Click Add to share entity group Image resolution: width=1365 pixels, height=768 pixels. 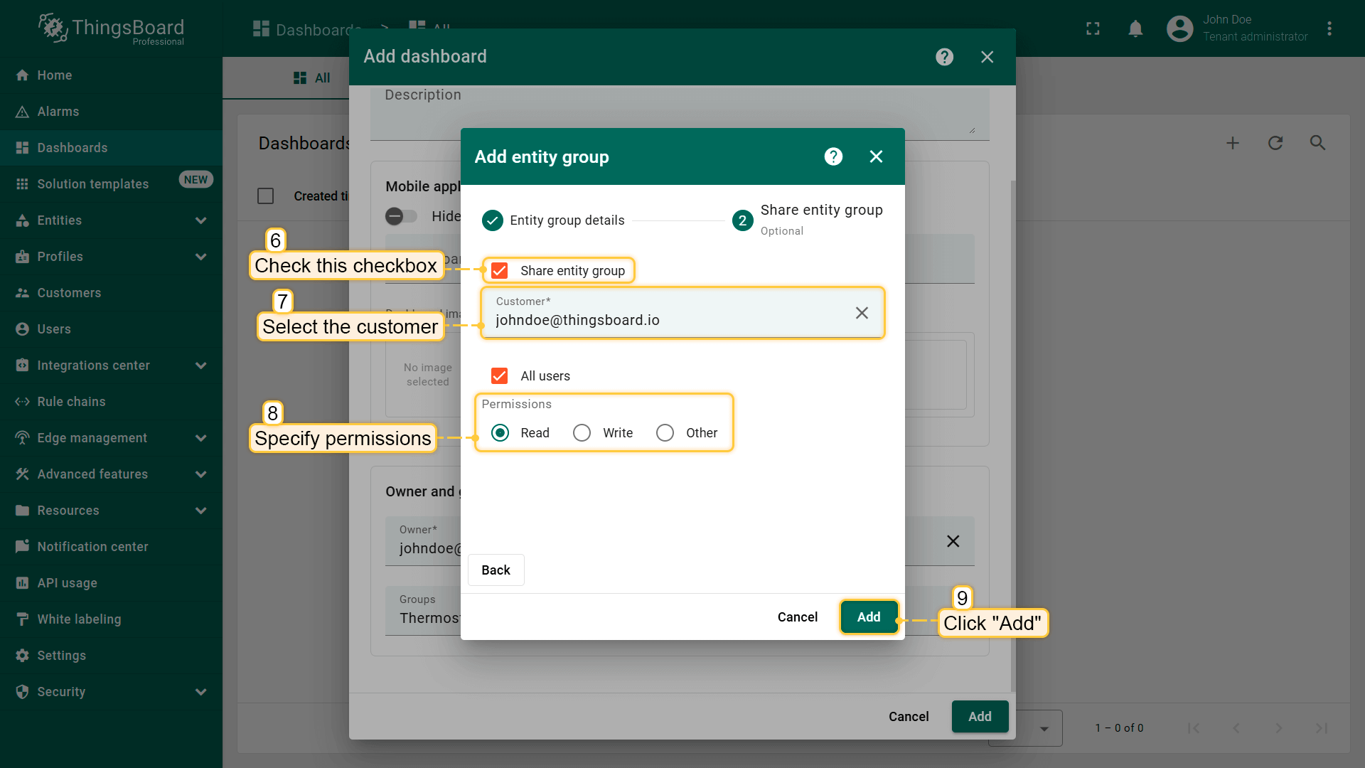[x=869, y=617]
